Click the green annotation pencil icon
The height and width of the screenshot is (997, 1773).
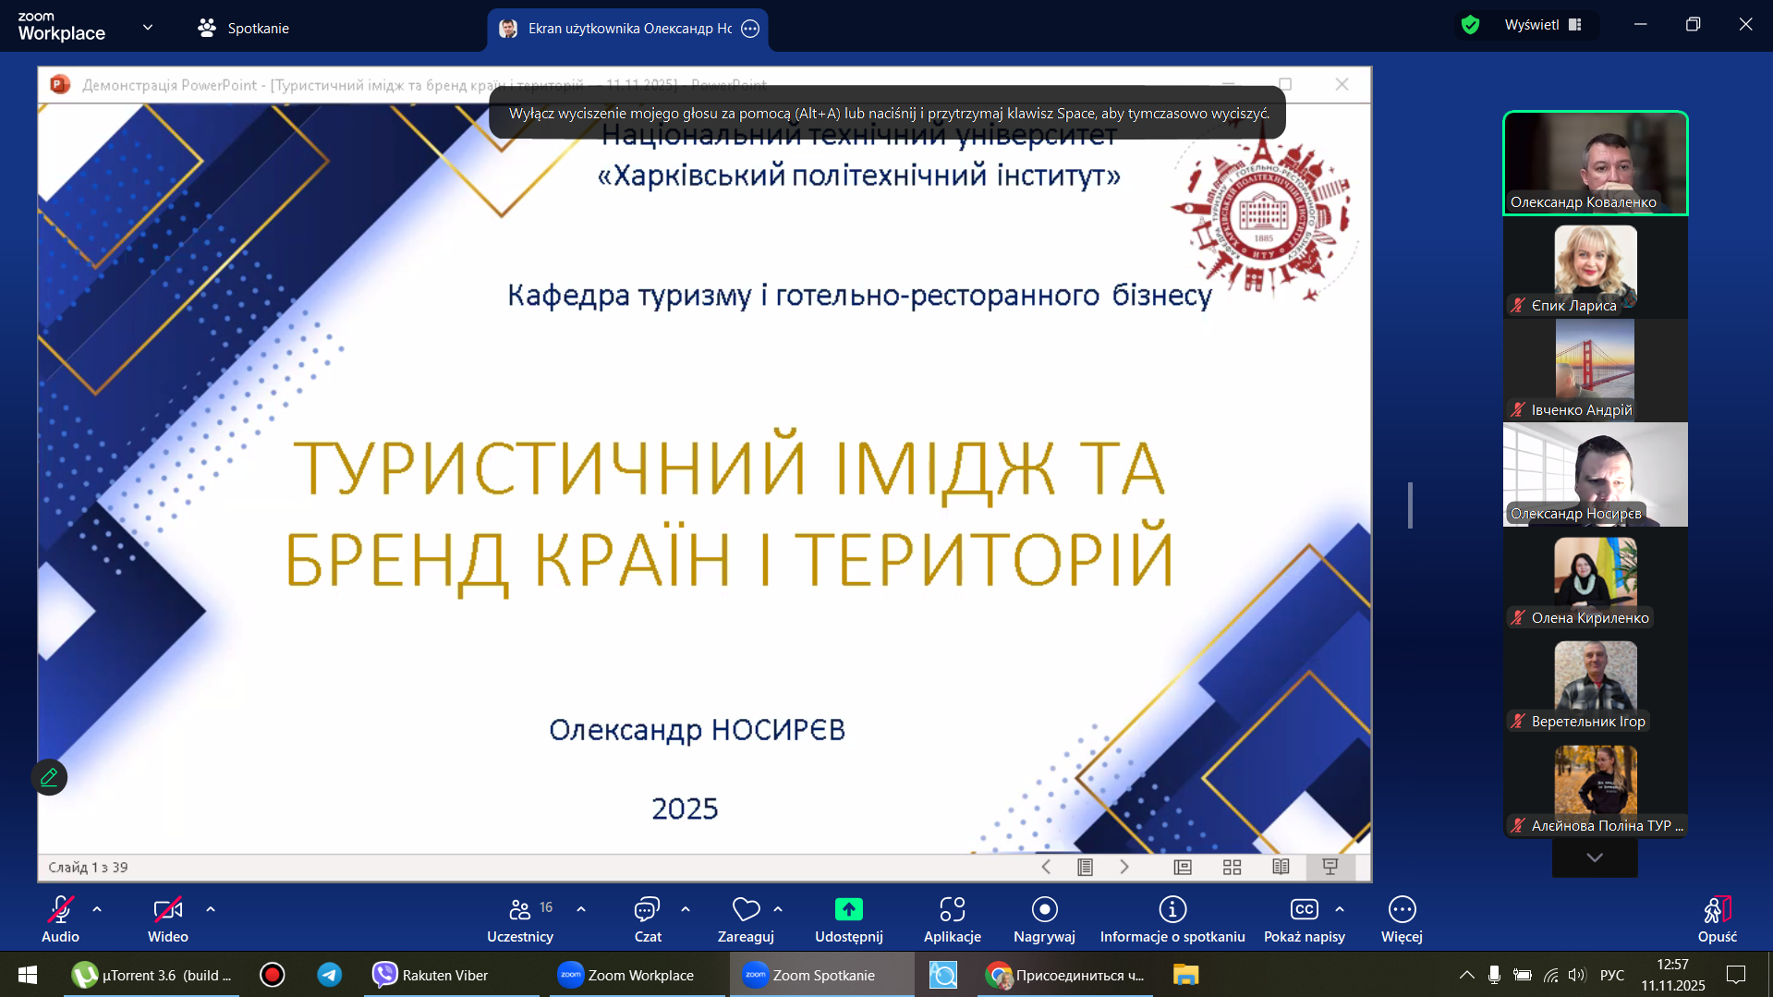click(x=49, y=777)
